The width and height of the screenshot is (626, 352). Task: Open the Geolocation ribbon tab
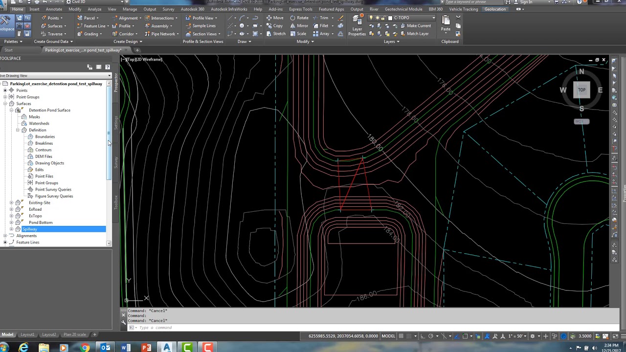[x=495, y=9]
